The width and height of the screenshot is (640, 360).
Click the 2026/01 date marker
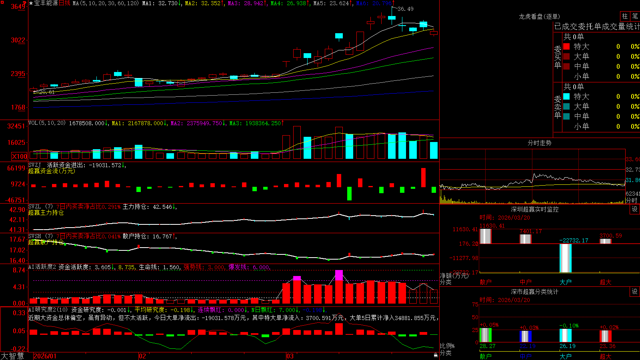click(x=45, y=356)
